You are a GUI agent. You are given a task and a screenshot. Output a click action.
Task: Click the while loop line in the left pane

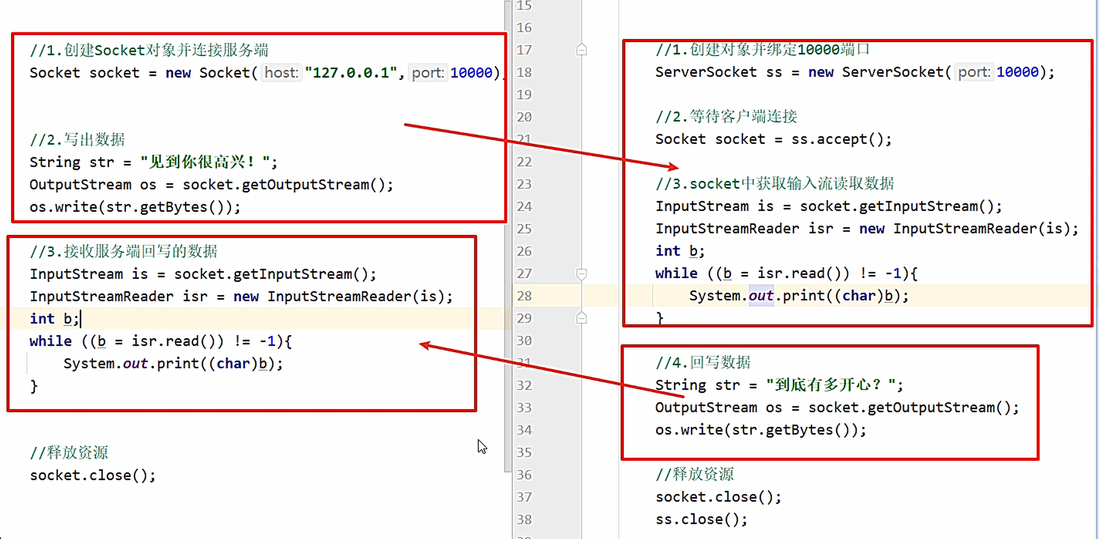[161, 341]
